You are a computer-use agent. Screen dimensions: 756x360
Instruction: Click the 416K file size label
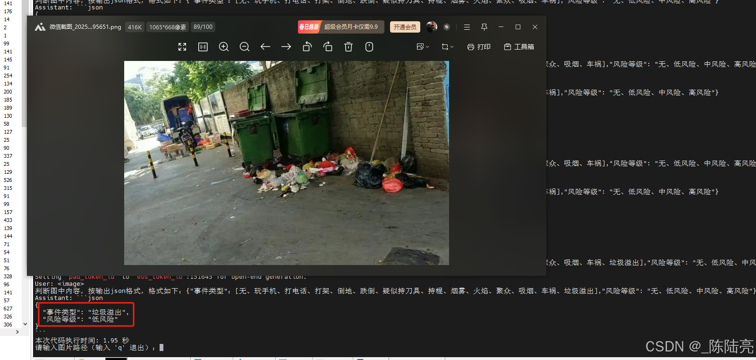pos(135,27)
